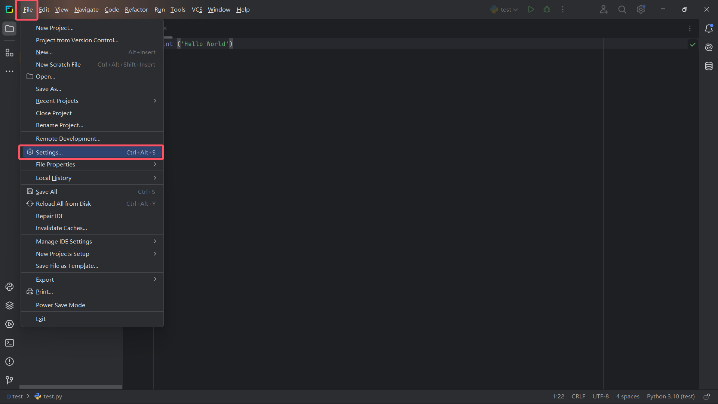The height and width of the screenshot is (404, 718).
Task: Open the Services tool window
Action: coord(9,324)
